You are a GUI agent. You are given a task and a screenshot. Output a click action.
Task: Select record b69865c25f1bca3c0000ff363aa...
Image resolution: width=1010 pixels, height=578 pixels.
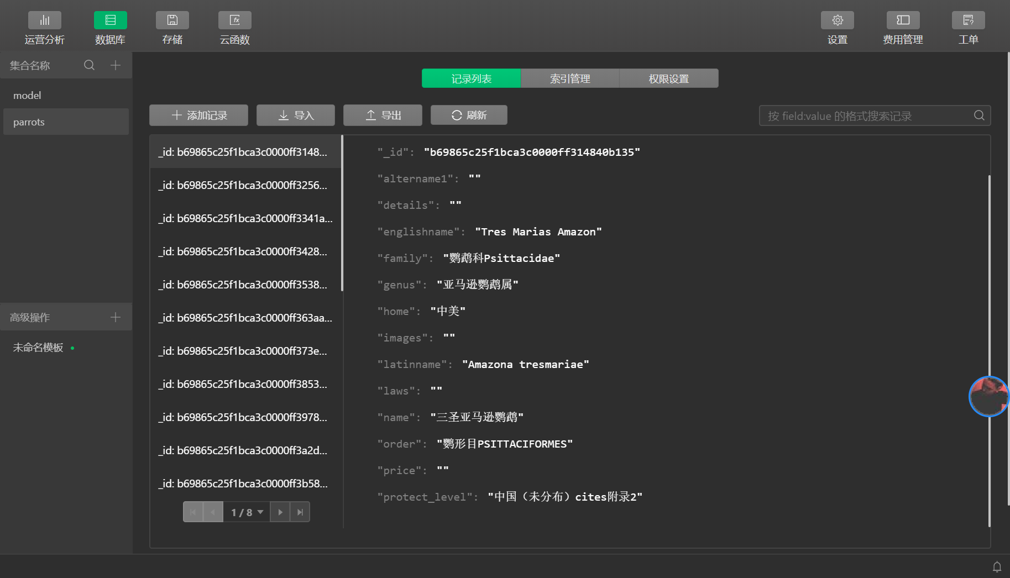[245, 318]
